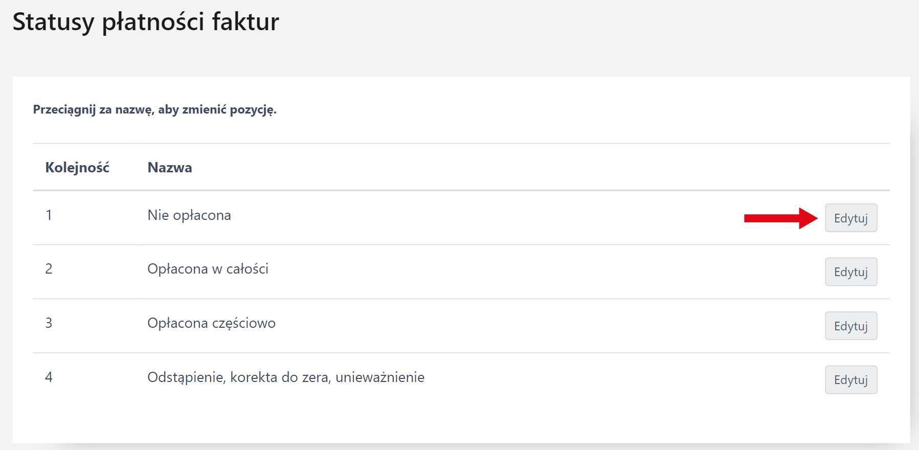This screenshot has height=450, width=919.
Task: Click order number 4 in Kolejność column
Action: [x=49, y=377]
